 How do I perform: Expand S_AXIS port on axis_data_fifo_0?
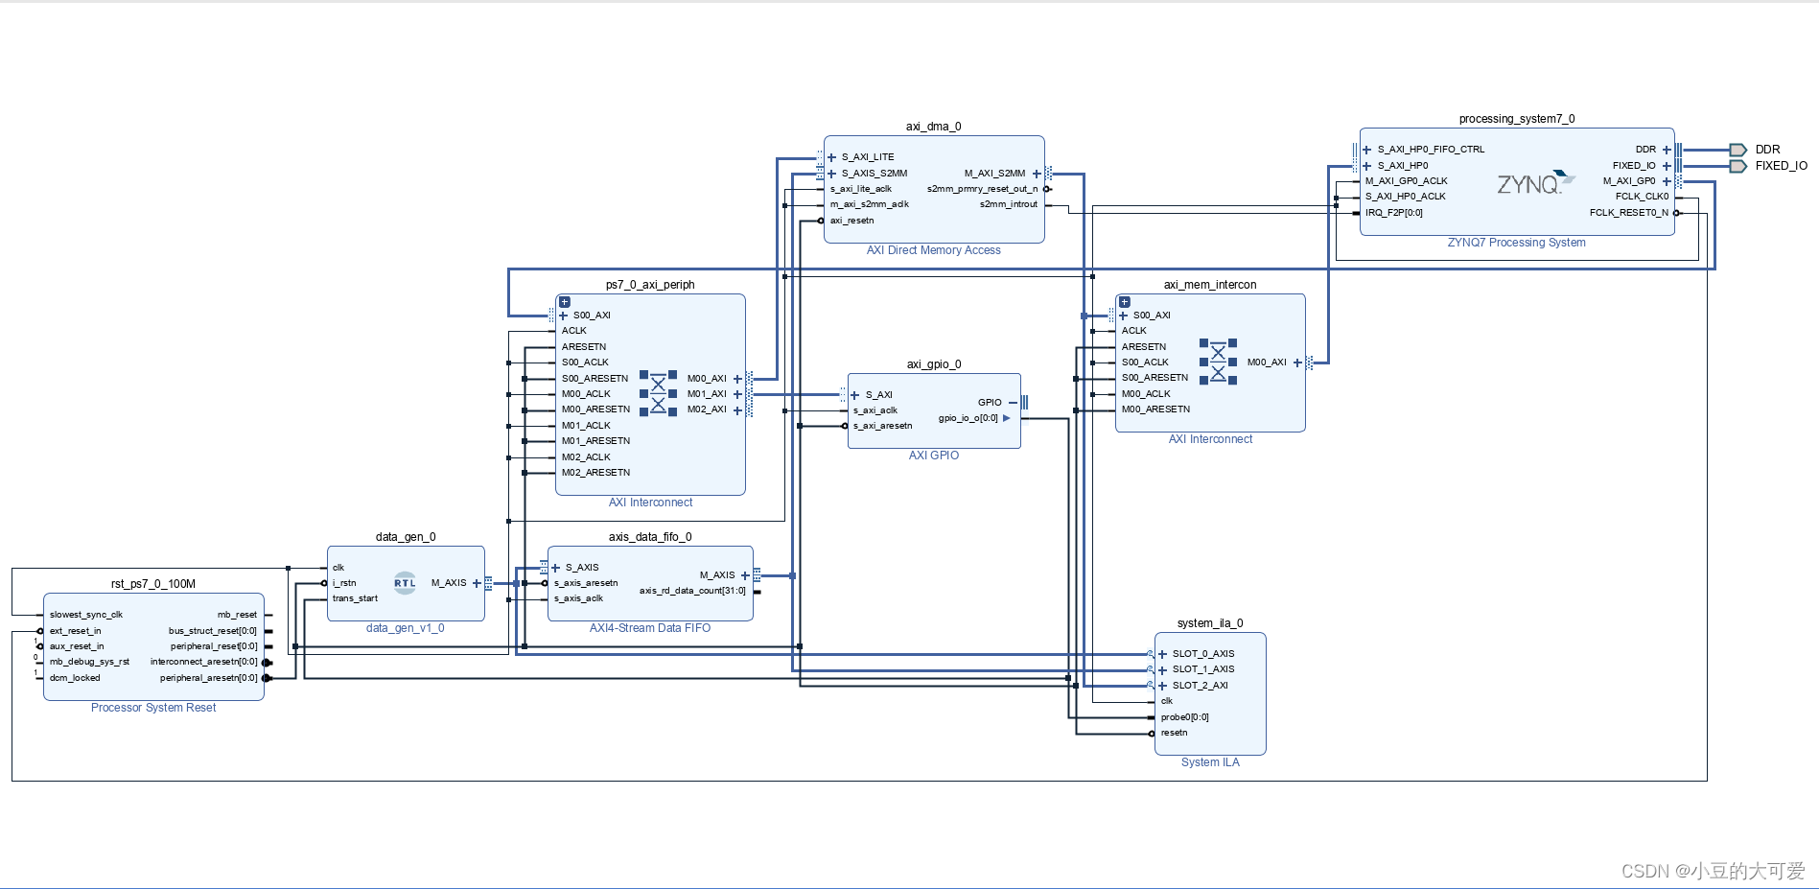click(x=555, y=568)
